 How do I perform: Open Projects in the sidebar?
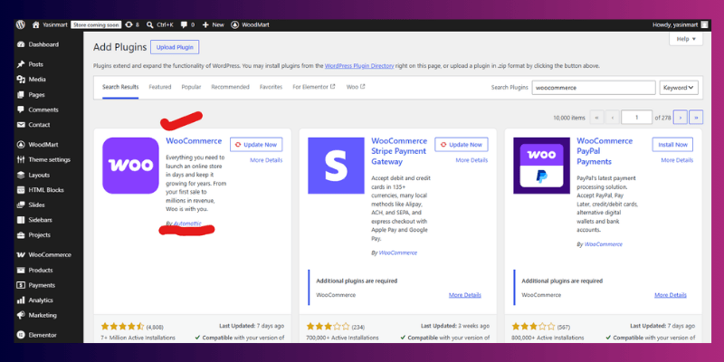point(39,235)
